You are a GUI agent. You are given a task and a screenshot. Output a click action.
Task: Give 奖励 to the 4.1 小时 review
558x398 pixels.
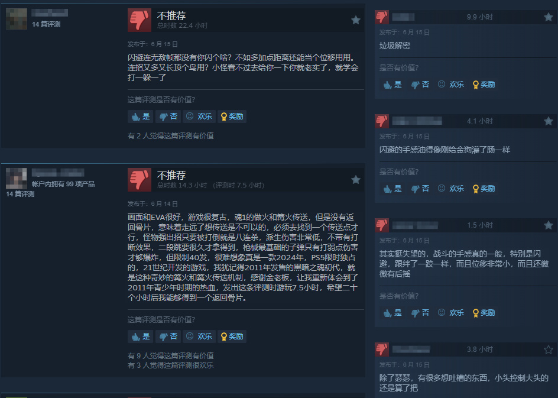pyautogui.click(x=484, y=189)
